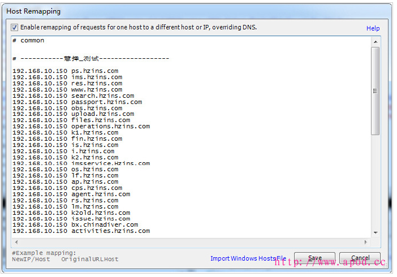
Task: Click the scrollbar up arrow
Action: coord(375,42)
